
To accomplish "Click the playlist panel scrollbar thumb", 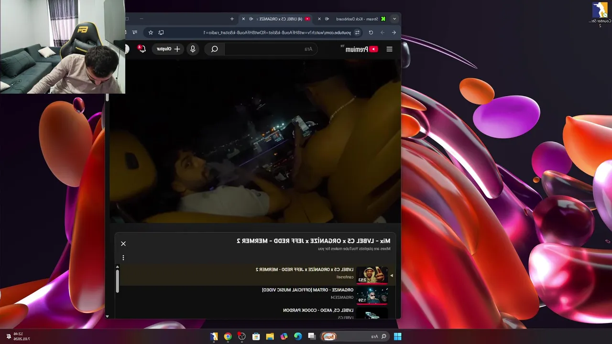I will click(117, 281).
